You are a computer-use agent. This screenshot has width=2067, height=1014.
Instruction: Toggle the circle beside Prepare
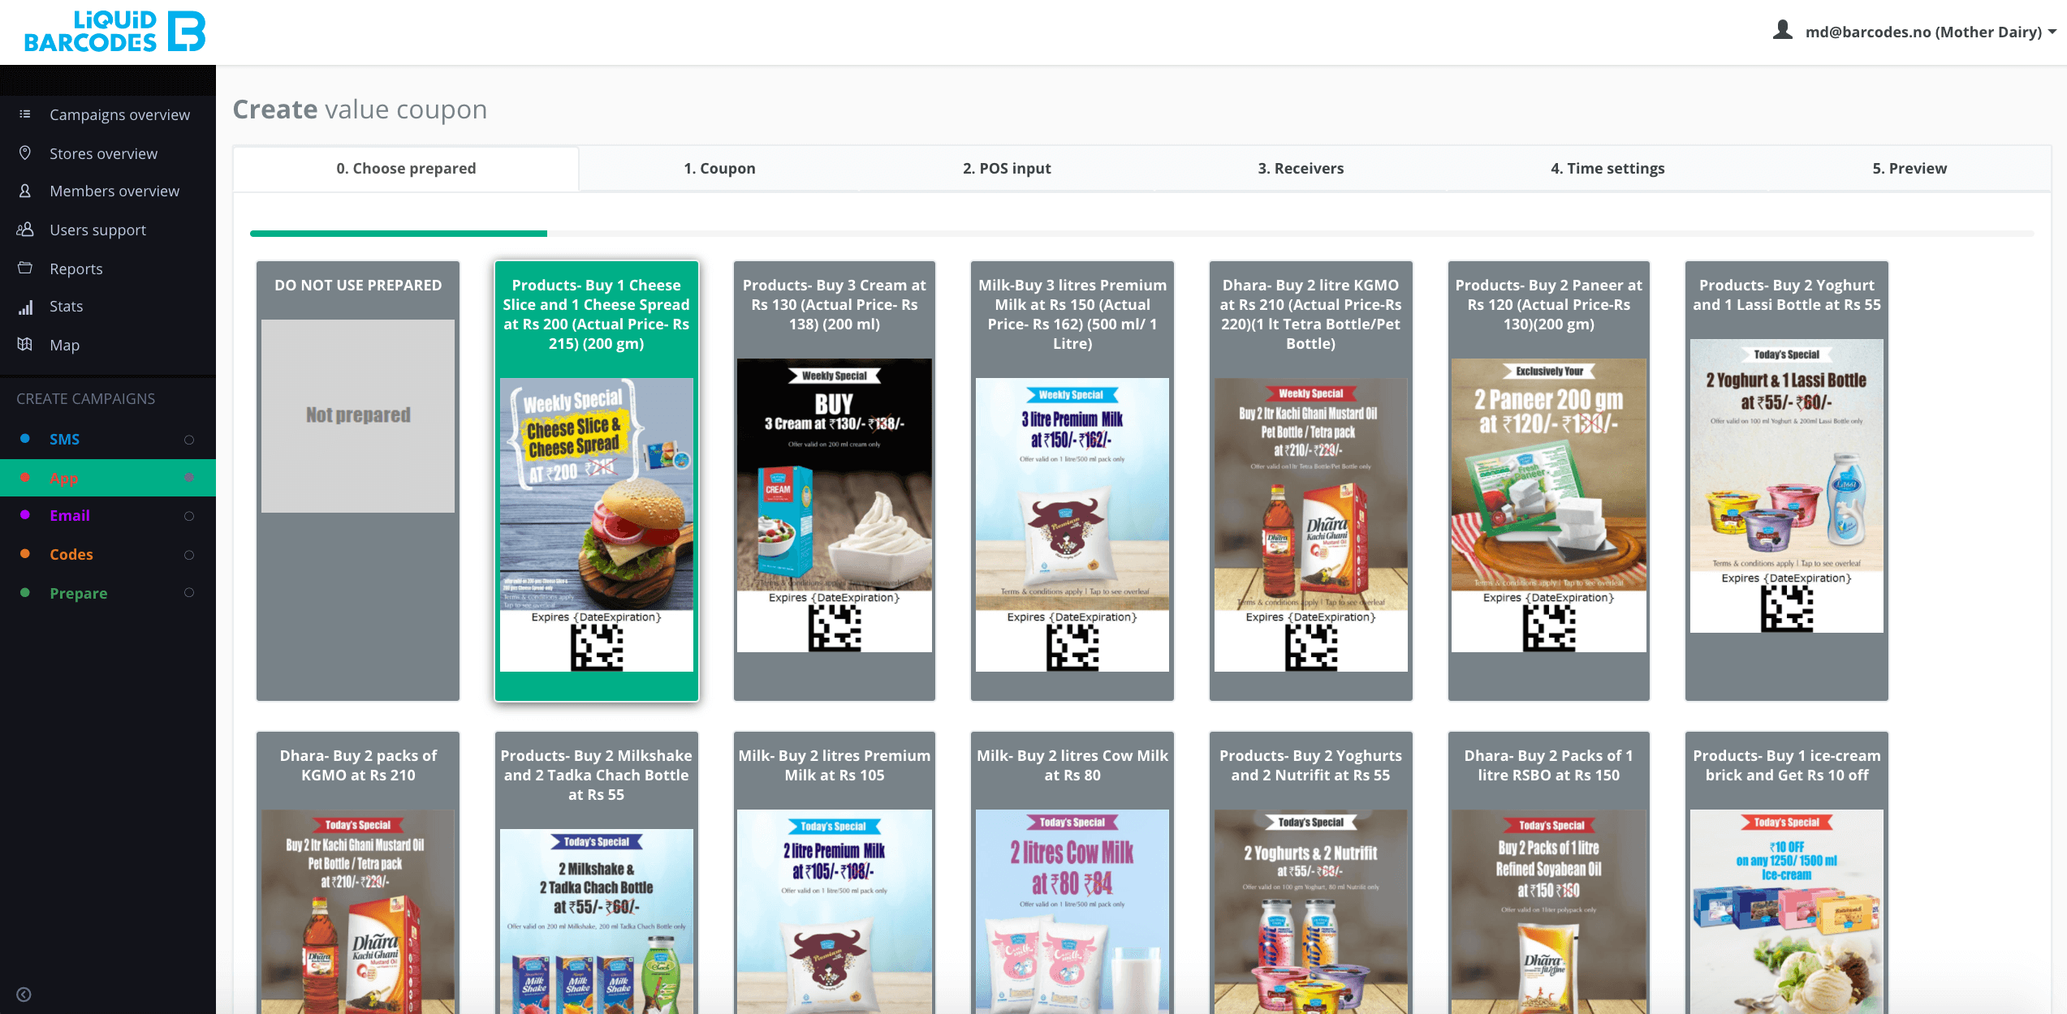coord(189,592)
